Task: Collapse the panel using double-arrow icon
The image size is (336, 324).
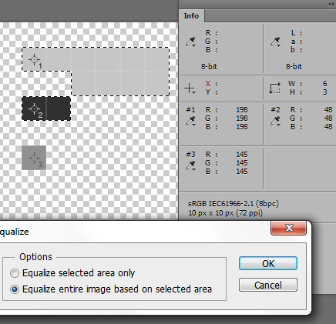Action: click(x=331, y=5)
